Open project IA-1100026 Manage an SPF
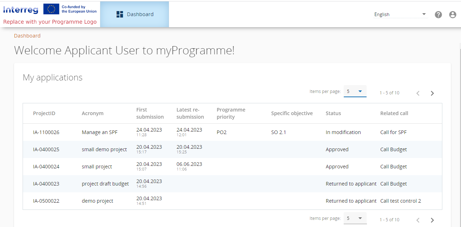Screen dimensions: 461x227 tap(99, 132)
